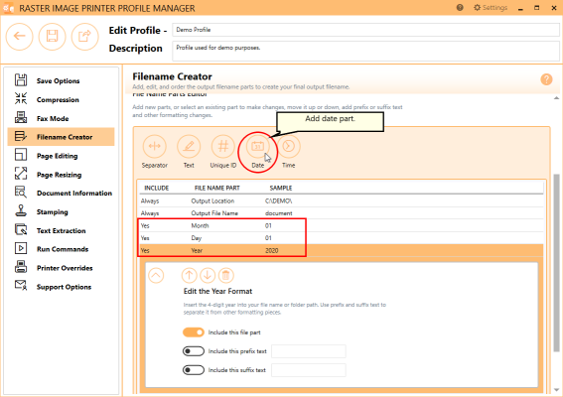
Task: Click the Document Information icon in sidebar
Action: click(21, 192)
